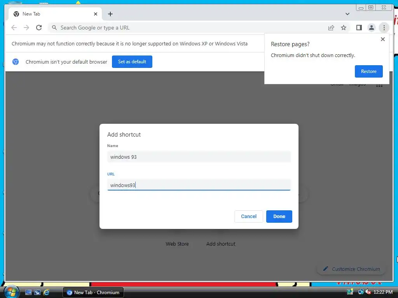This screenshot has height=298, width=398.
Task: Open a new tab with the plus icon
Action: (110, 14)
